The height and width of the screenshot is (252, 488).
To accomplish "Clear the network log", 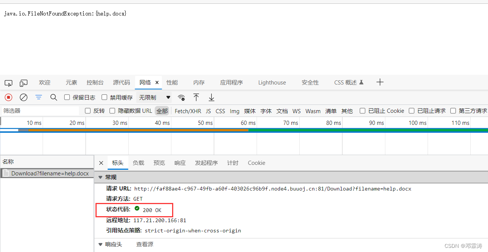I will click(23, 97).
